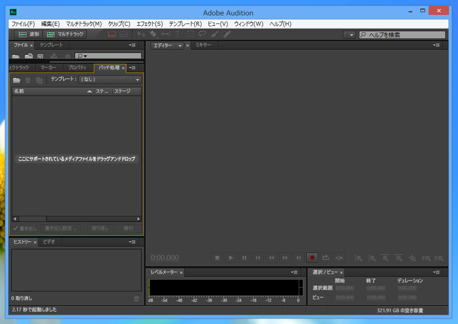Open the クリップ(C) menu
Viewport: 458px width, 324px height.
point(119,24)
